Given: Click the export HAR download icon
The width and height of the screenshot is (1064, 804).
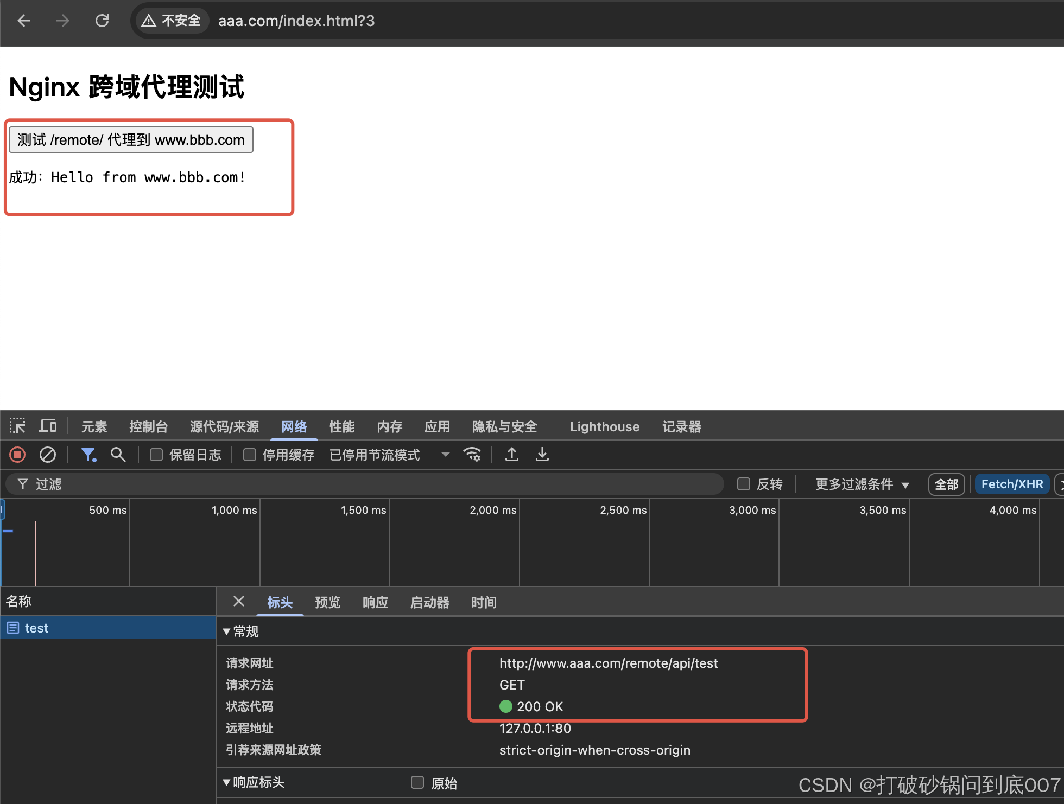Looking at the screenshot, I should 542,455.
